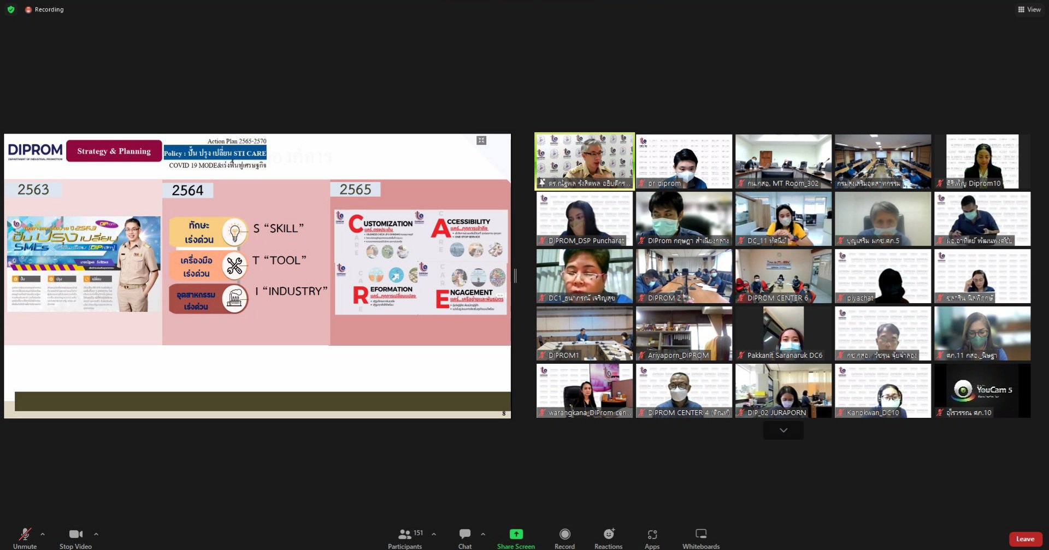Select the Kanokwan_DC10 video tile
Image resolution: width=1049 pixels, height=550 pixels.
click(883, 391)
